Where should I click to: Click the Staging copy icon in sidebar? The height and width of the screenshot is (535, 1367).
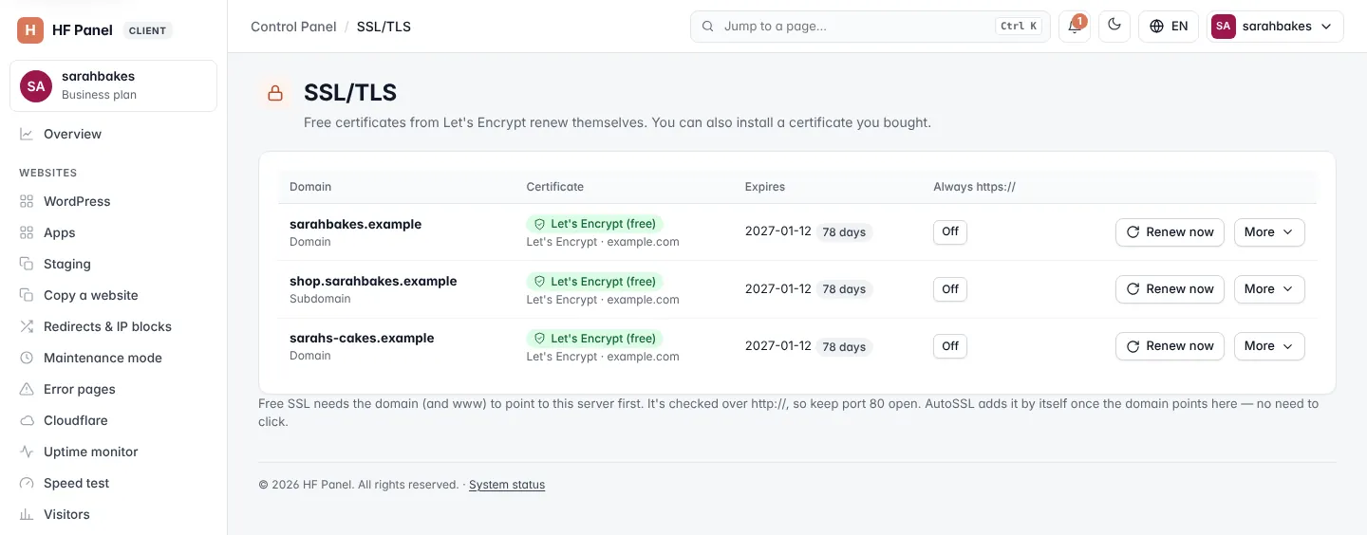tap(27, 264)
